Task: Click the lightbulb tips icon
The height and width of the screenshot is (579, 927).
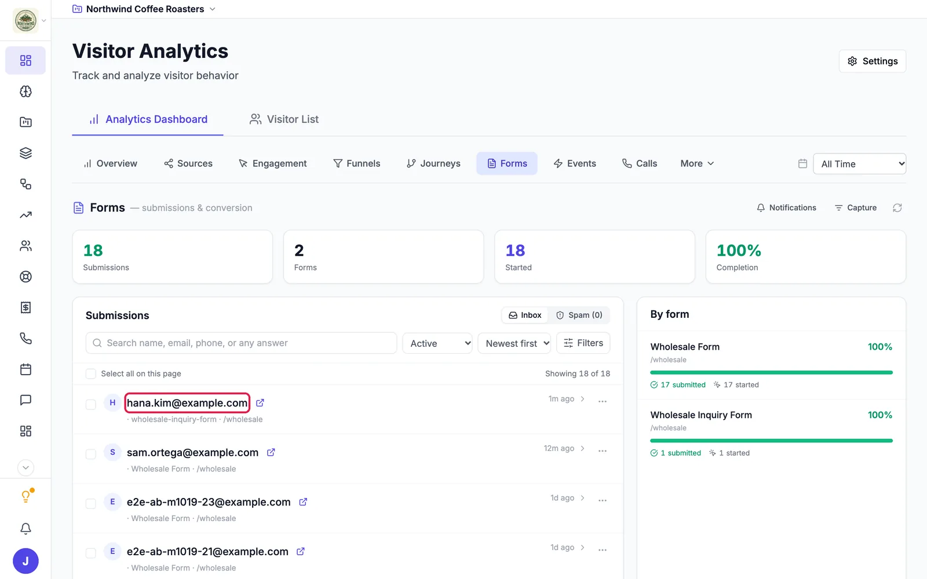Action: tap(25, 497)
